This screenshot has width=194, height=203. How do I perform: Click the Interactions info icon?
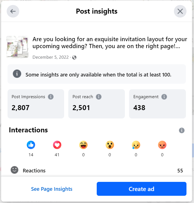pyautogui.click(x=182, y=130)
